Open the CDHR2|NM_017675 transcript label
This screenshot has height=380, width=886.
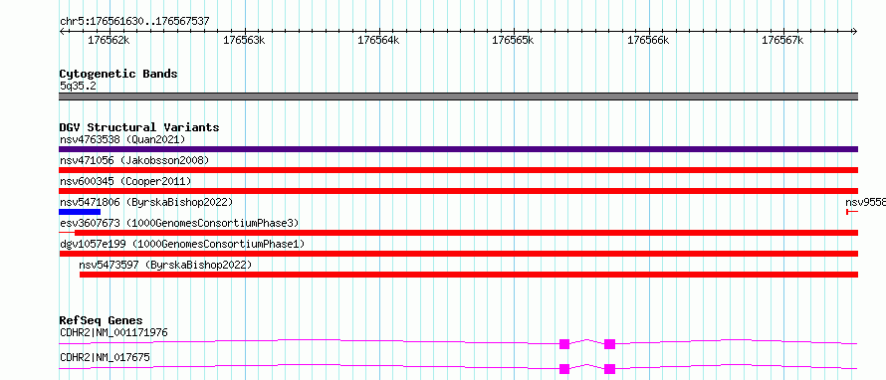pyautogui.click(x=106, y=357)
